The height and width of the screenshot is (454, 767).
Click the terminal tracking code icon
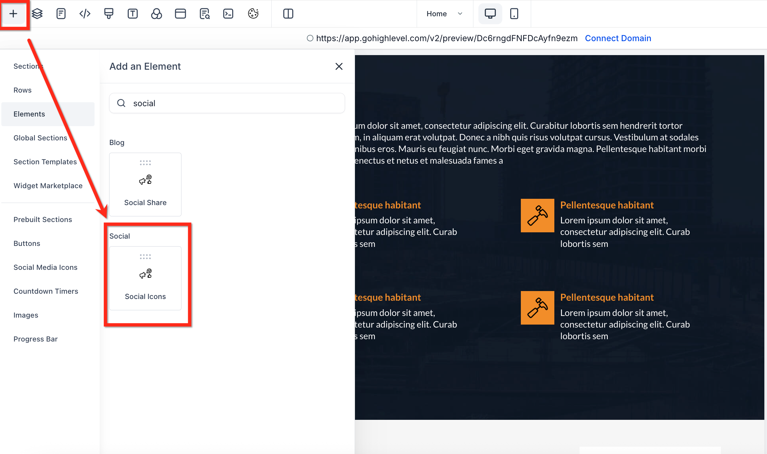228,14
